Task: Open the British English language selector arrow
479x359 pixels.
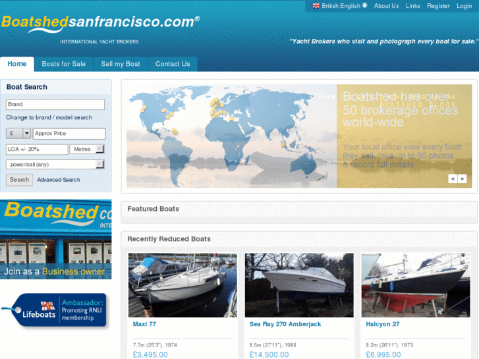Action: point(364,5)
